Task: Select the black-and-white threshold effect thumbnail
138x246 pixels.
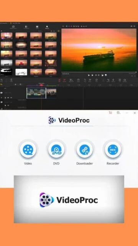Action: [x=7, y=72]
